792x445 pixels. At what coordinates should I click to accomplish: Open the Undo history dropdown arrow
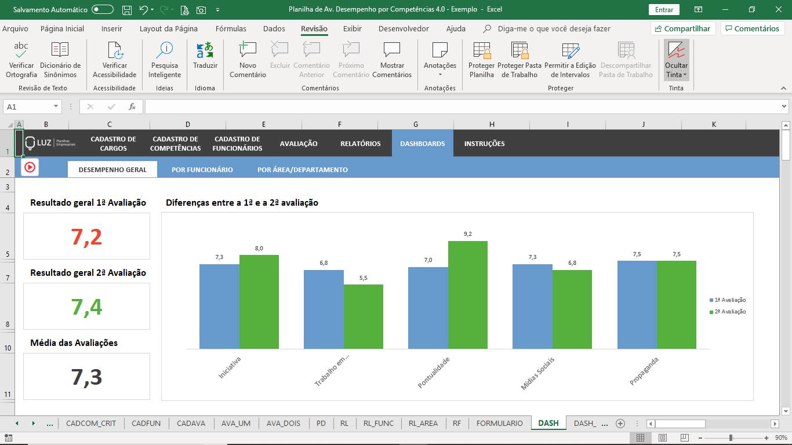[152, 10]
